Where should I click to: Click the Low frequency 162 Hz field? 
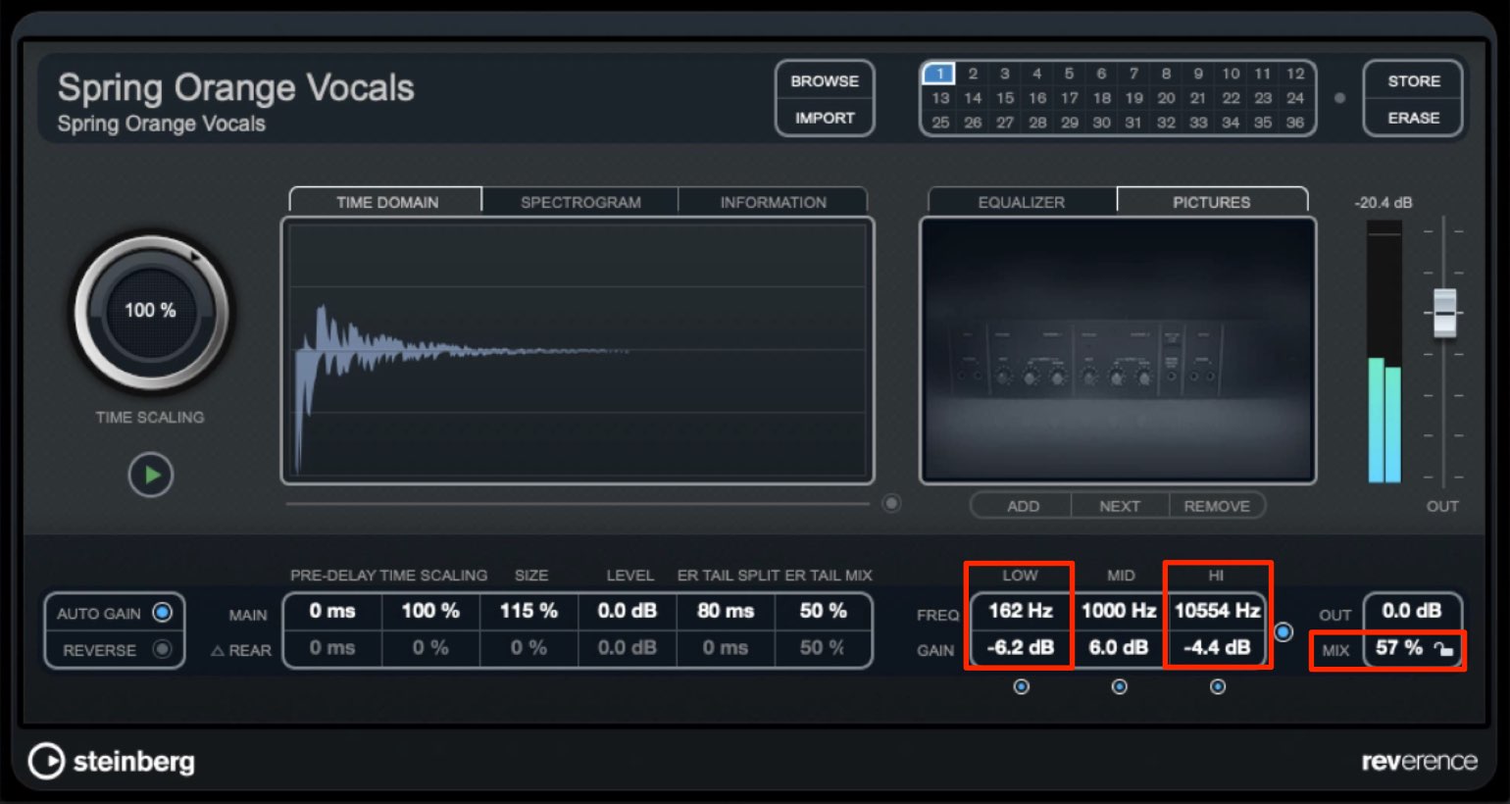point(1021,611)
